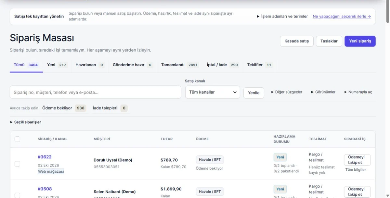The image size is (390, 198).
Task: Click Sipariş Masası page heading
Action: point(42,38)
